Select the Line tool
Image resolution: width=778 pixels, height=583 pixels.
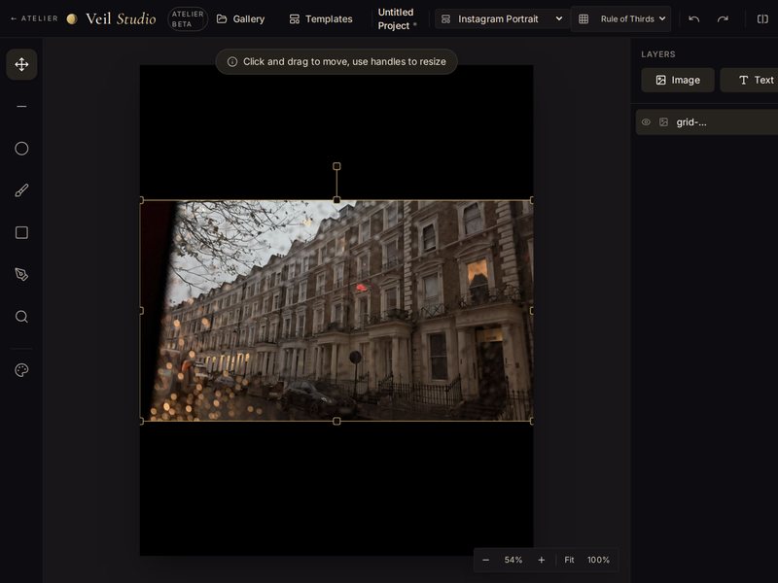(x=21, y=106)
